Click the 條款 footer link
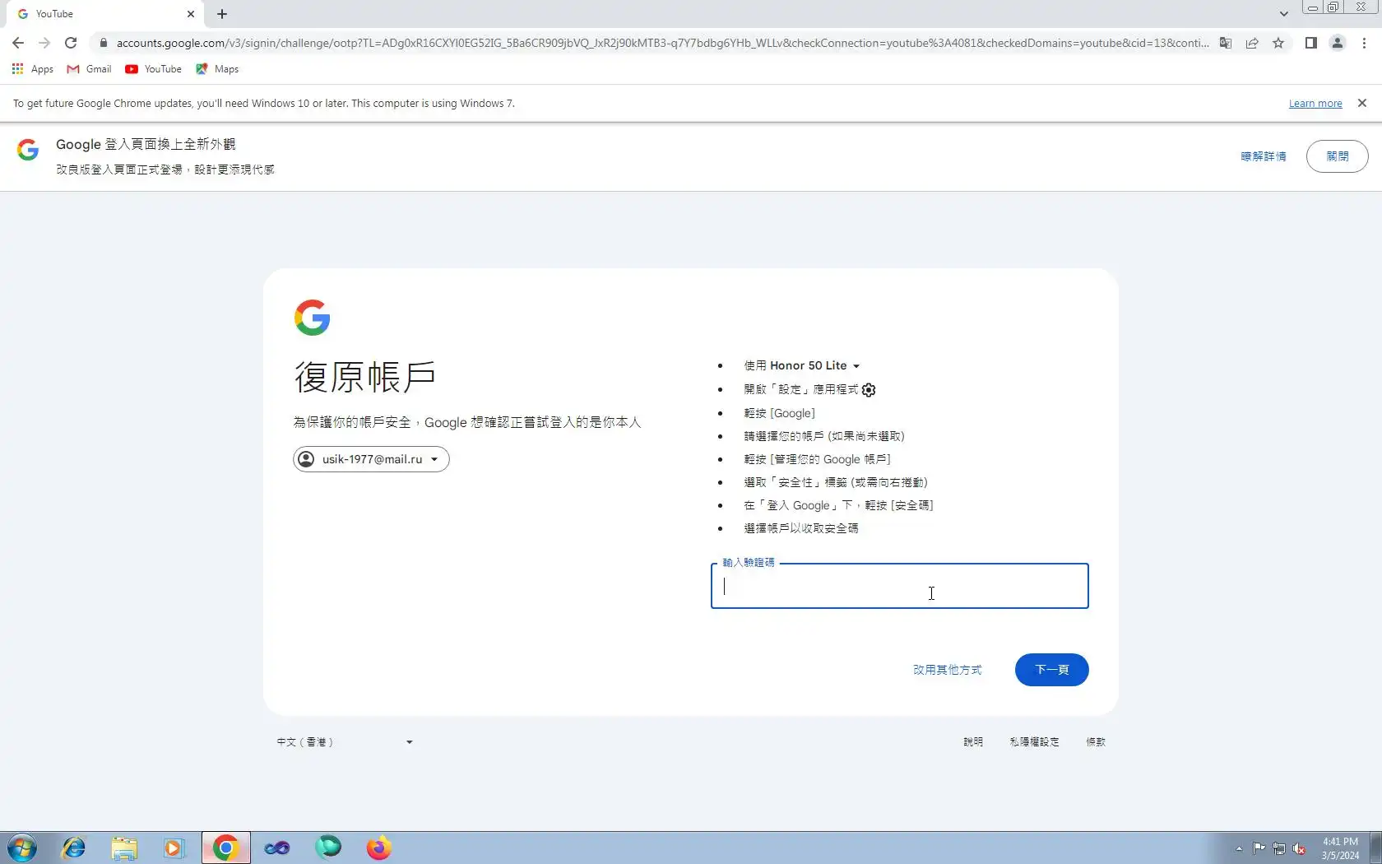This screenshot has height=864, width=1382. point(1096,742)
